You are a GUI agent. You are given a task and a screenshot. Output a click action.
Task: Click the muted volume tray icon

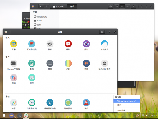point(147,116)
